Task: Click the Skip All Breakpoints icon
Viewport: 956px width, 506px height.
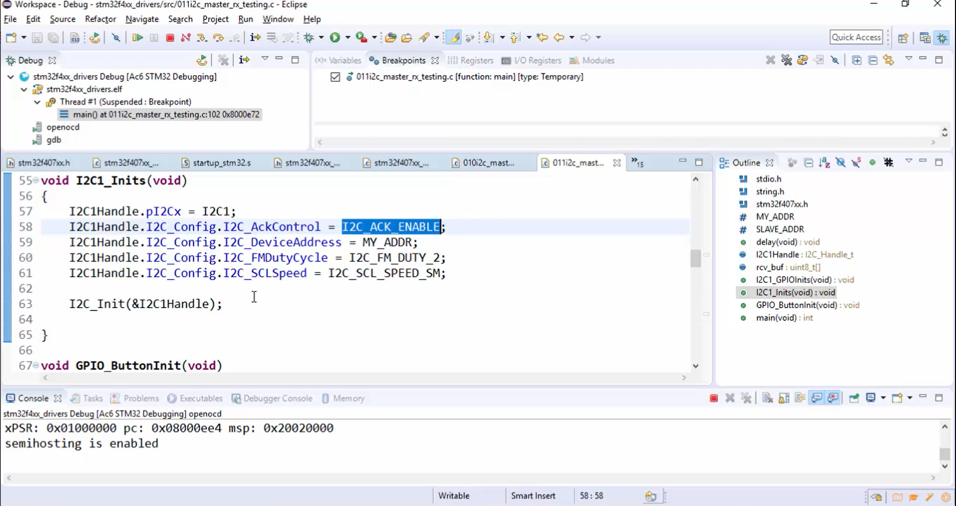Action: (835, 60)
